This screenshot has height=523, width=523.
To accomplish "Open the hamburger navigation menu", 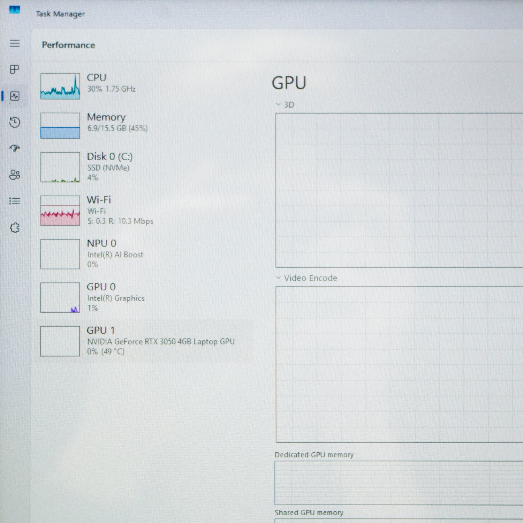I will 15,44.
